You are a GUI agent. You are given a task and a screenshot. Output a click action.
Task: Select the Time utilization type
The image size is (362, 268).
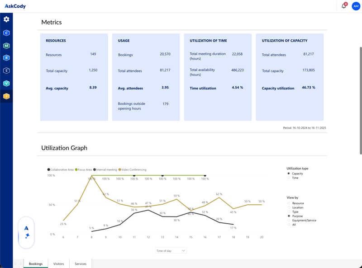click(x=289, y=178)
